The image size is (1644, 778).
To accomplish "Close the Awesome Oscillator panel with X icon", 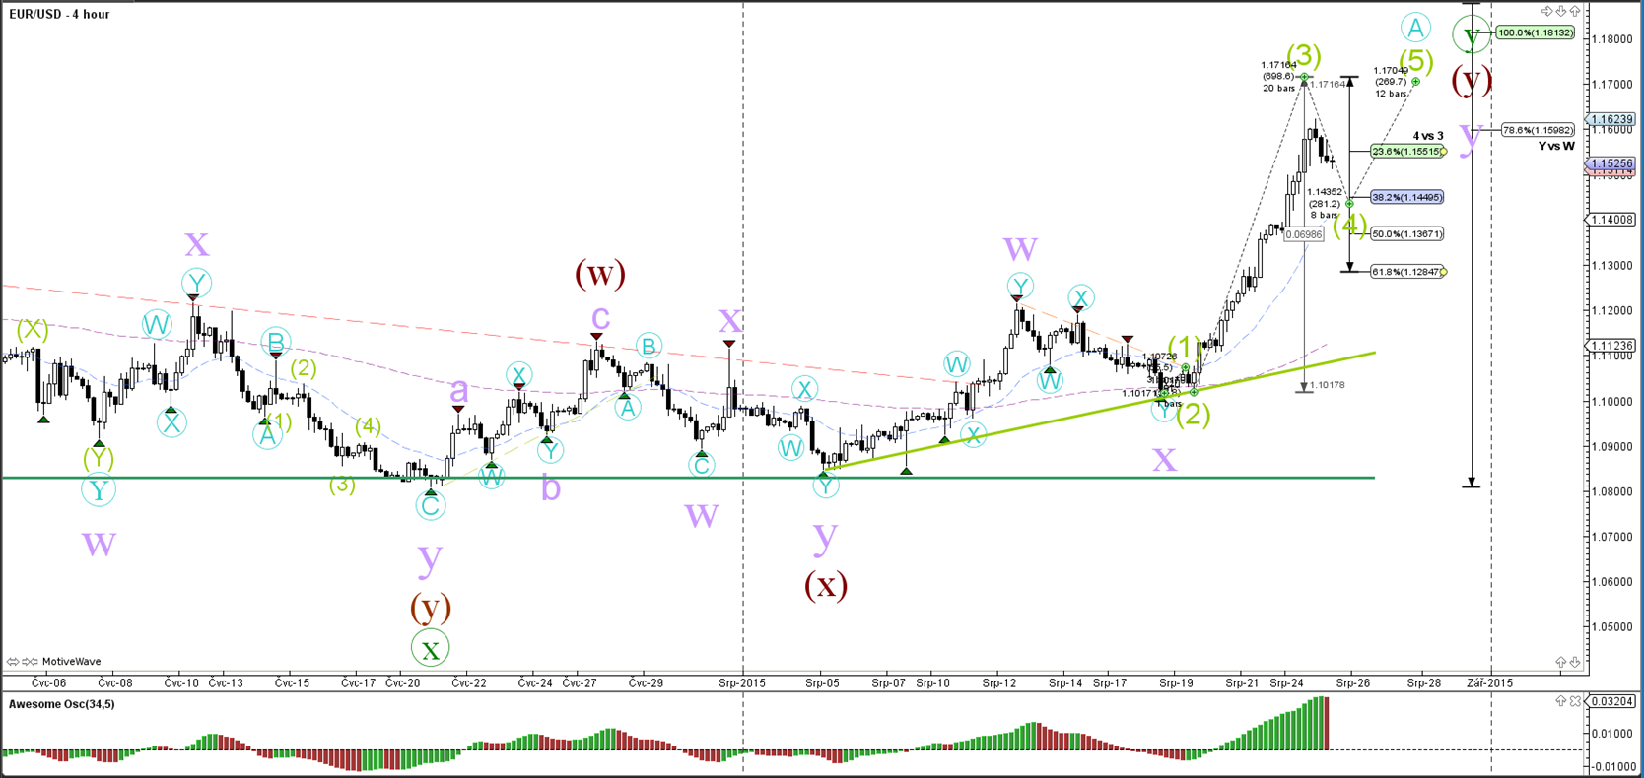I will 1575,701.
